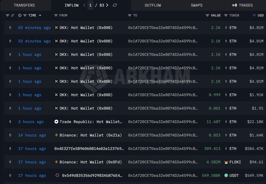
Task: Click the $22.18K USD amount
Action: click(255, 122)
